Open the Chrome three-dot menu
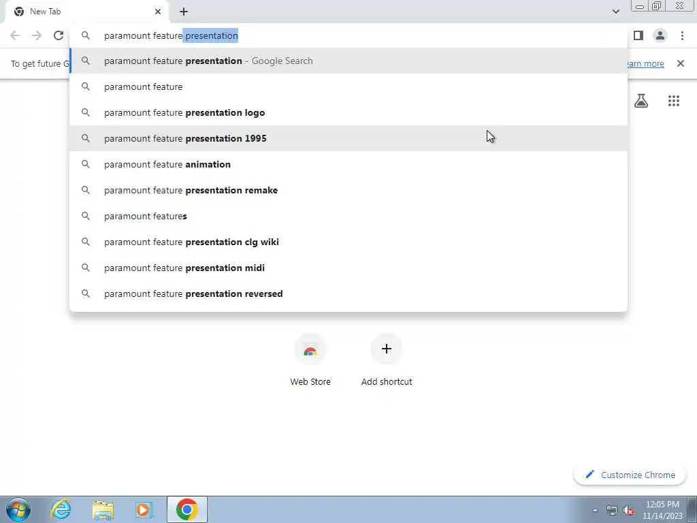Image resolution: width=697 pixels, height=523 pixels. 682,35
